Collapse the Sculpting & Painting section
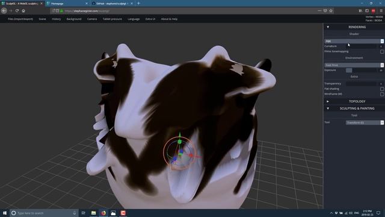This screenshot has height=217, width=385. click(x=328, y=108)
